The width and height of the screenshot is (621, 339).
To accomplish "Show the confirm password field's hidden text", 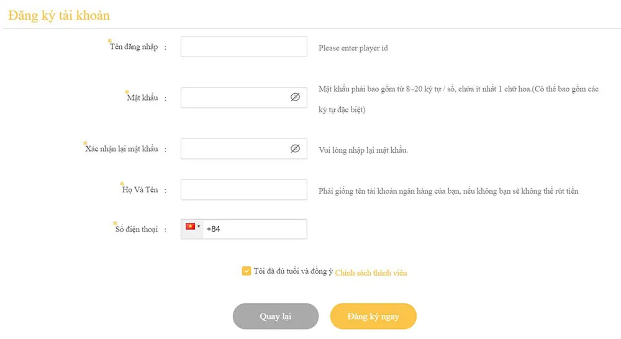I will [295, 148].
